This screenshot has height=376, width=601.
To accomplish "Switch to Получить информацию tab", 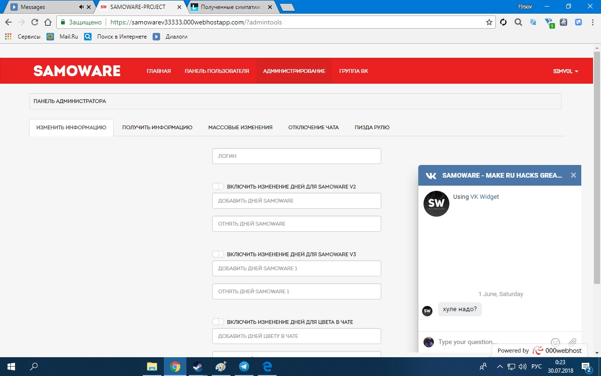I will pos(157,127).
